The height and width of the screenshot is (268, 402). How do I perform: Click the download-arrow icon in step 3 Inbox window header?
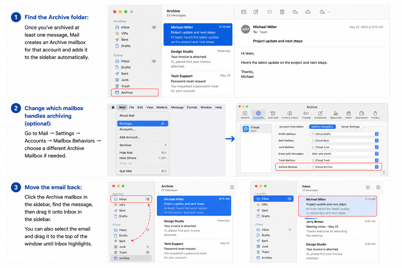click(368, 187)
